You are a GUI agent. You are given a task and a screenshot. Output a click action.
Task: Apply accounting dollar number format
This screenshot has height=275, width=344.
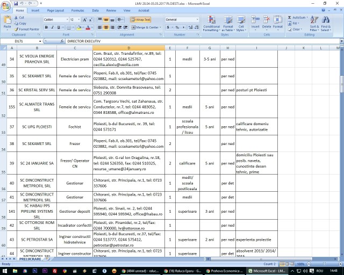click(x=168, y=27)
